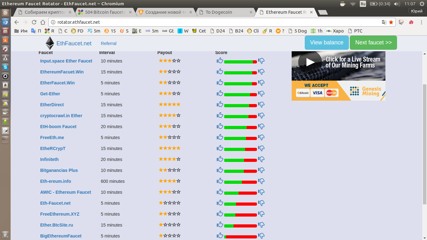Thumbs up Infiniteth faucet
Screen dimensions: 427x240
click(x=220, y=159)
